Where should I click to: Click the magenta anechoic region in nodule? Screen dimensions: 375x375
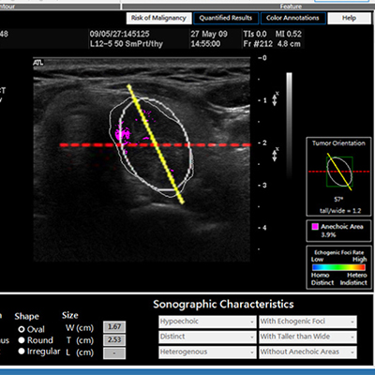tap(122, 135)
